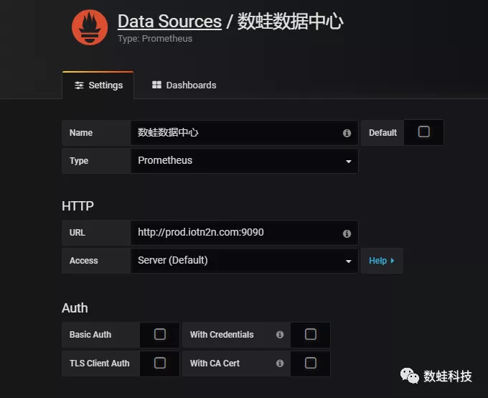Click the info icon in Name field

click(347, 133)
